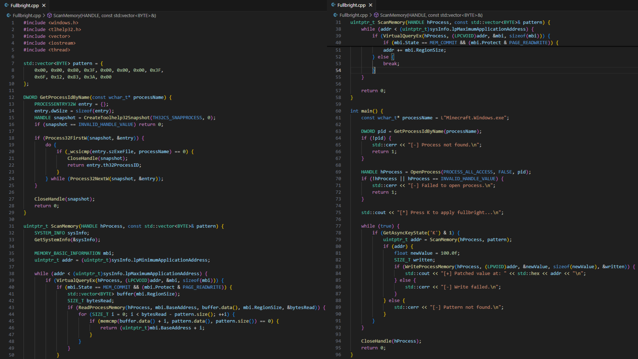Open Fullbright.cpp breadcrumb in right editor
This screenshot has height=359, width=638.
(353, 15)
